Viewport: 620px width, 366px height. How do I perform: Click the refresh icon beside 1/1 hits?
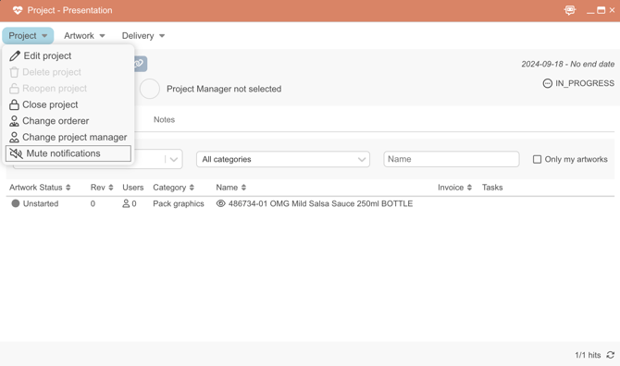pyautogui.click(x=611, y=355)
